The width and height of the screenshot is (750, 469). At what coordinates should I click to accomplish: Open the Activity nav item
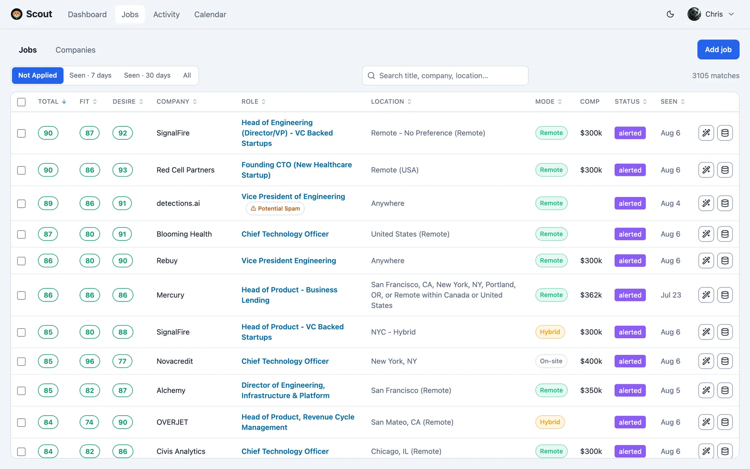coord(166,15)
